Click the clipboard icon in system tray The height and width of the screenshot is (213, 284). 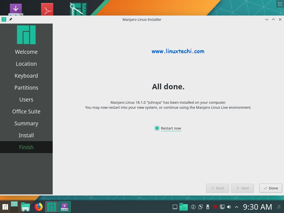click(201, 207)
